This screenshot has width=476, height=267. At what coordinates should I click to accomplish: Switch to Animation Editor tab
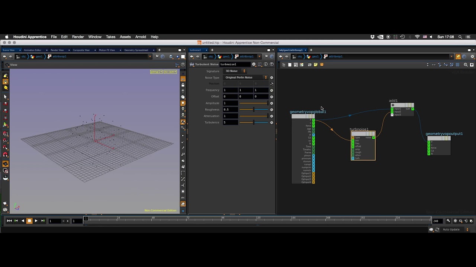33,50
